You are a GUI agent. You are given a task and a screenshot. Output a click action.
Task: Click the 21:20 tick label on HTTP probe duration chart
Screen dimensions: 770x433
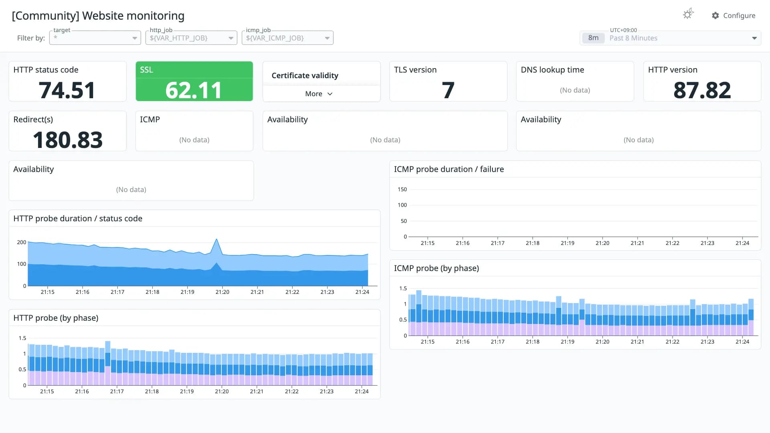(222, 292)
